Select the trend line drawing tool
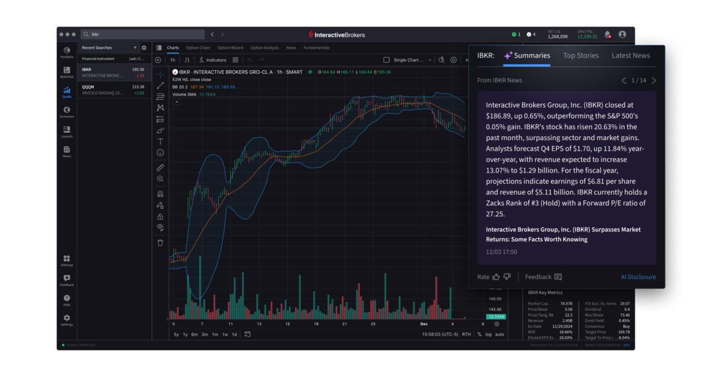 (160, 85)
